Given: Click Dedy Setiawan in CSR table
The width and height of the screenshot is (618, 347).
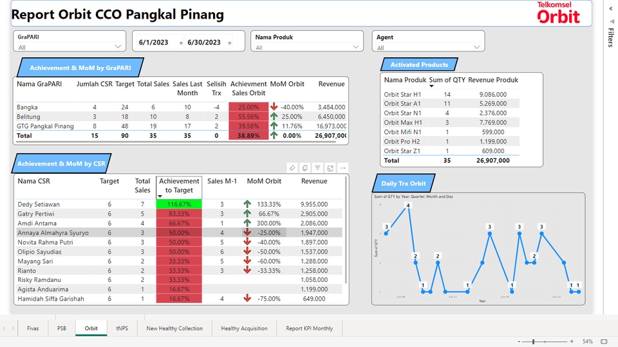Looking at the screenshot, I should coord(39,204).
